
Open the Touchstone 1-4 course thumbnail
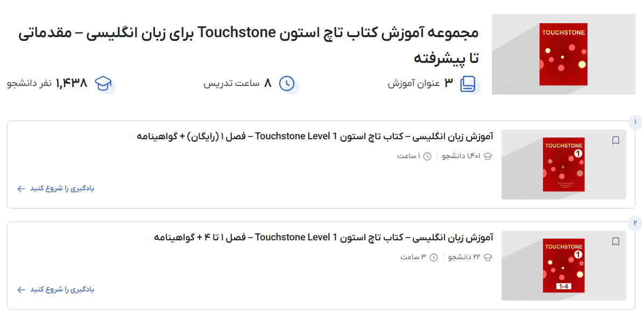coord(563,266)
